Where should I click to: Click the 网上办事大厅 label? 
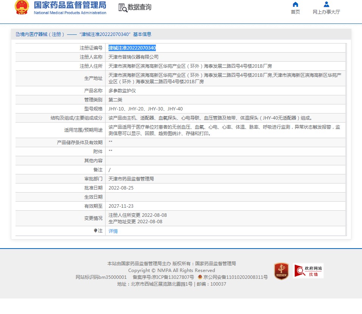pyautogui.click(x=326, y=12)
